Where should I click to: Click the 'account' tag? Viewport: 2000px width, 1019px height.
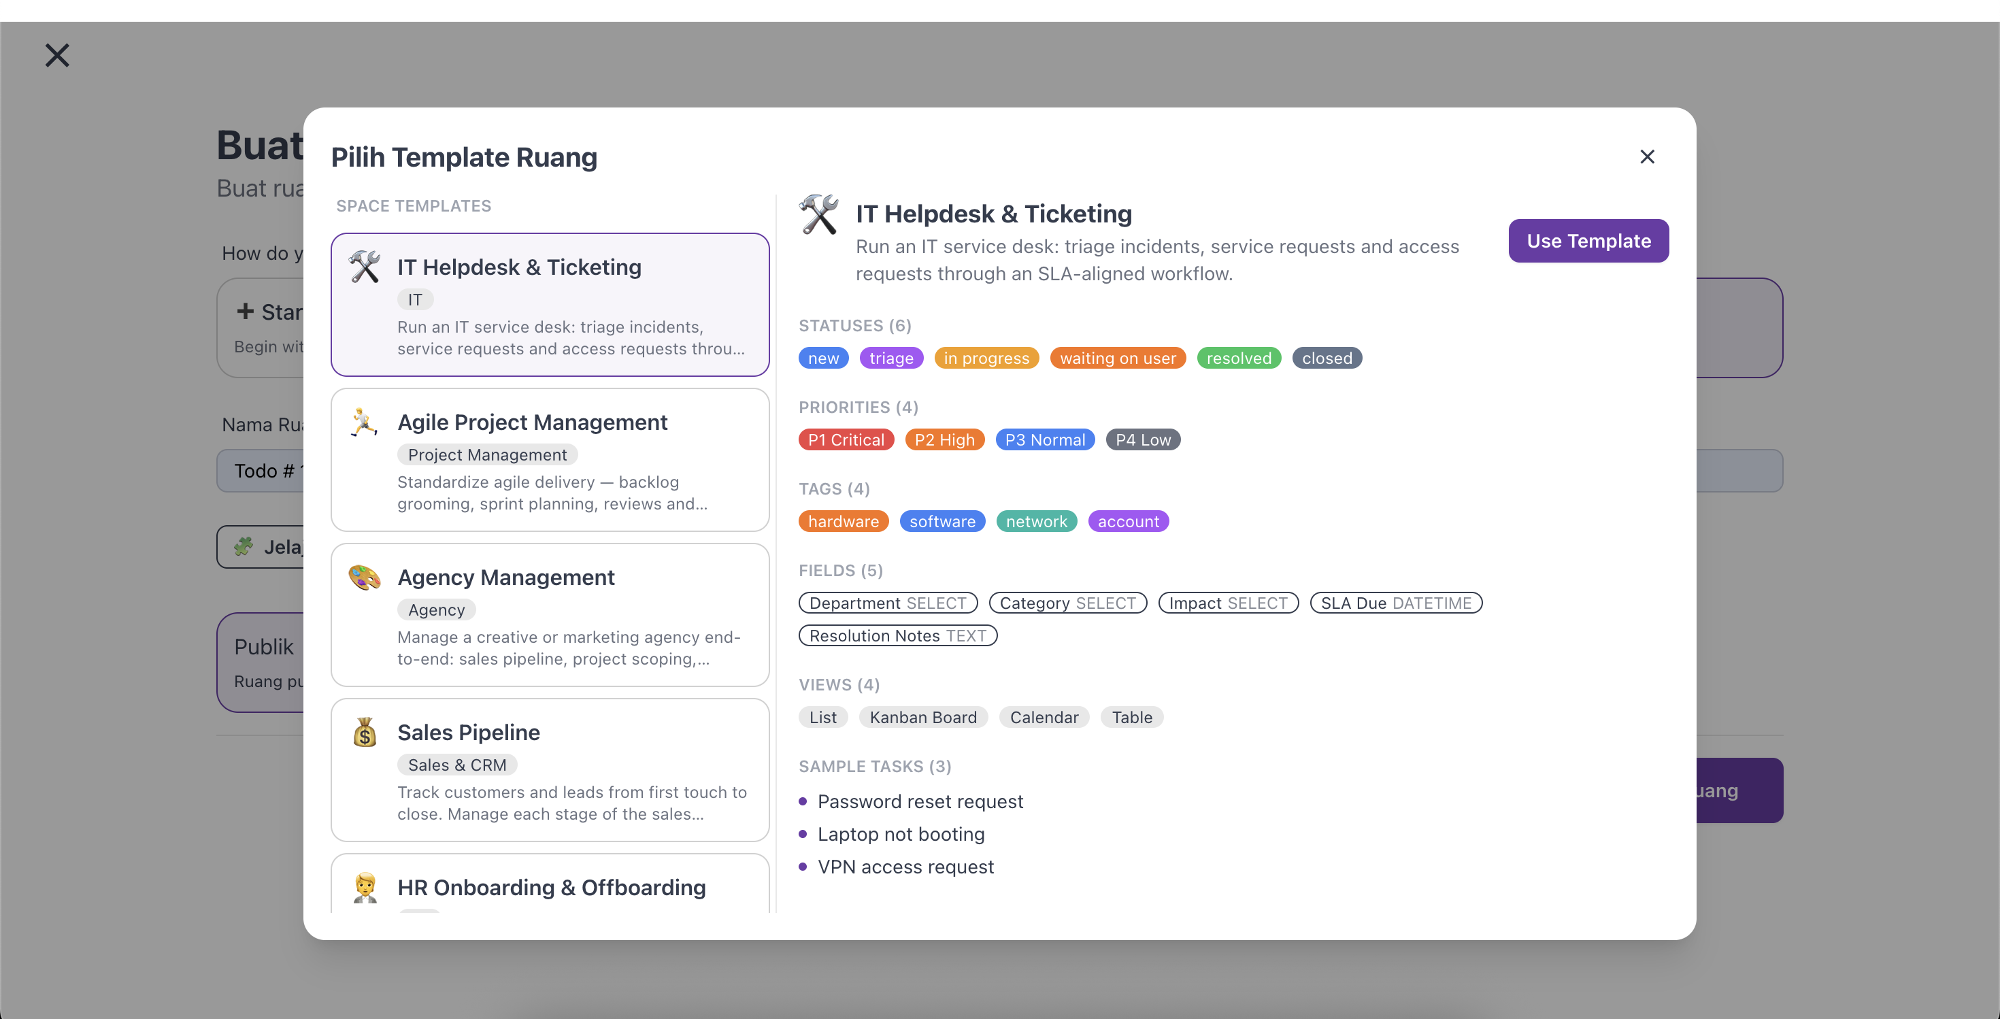1128,521
